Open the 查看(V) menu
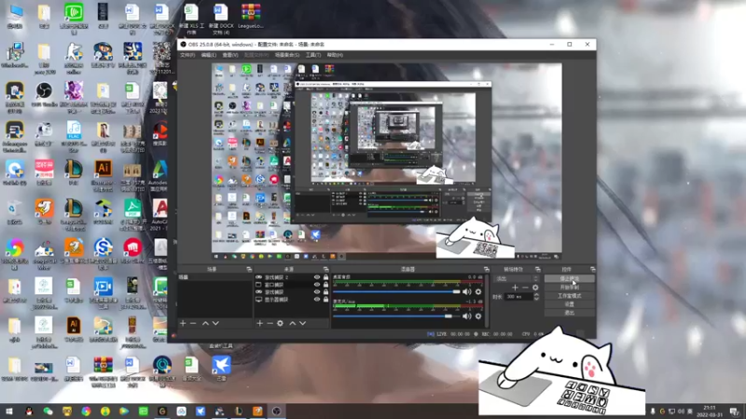The height and width of the screenshot is (419, 746). pos(230,55)
